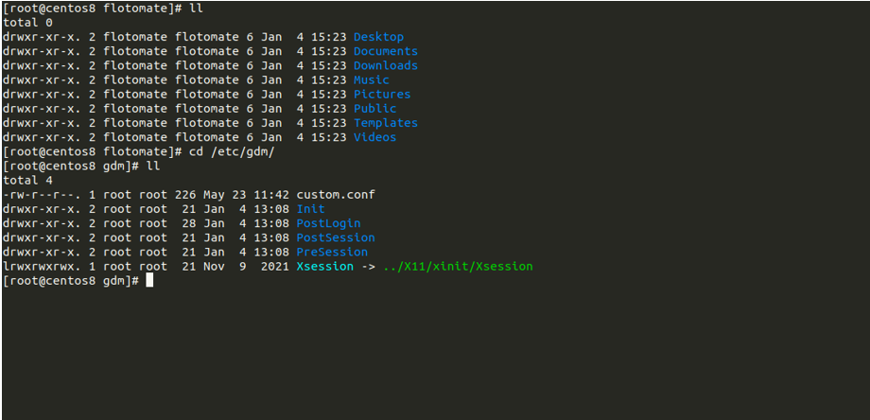Click the Music directory listing
The height and width of the screenshot is (420, 870).
pyautogui.click(x=371, y=79)
